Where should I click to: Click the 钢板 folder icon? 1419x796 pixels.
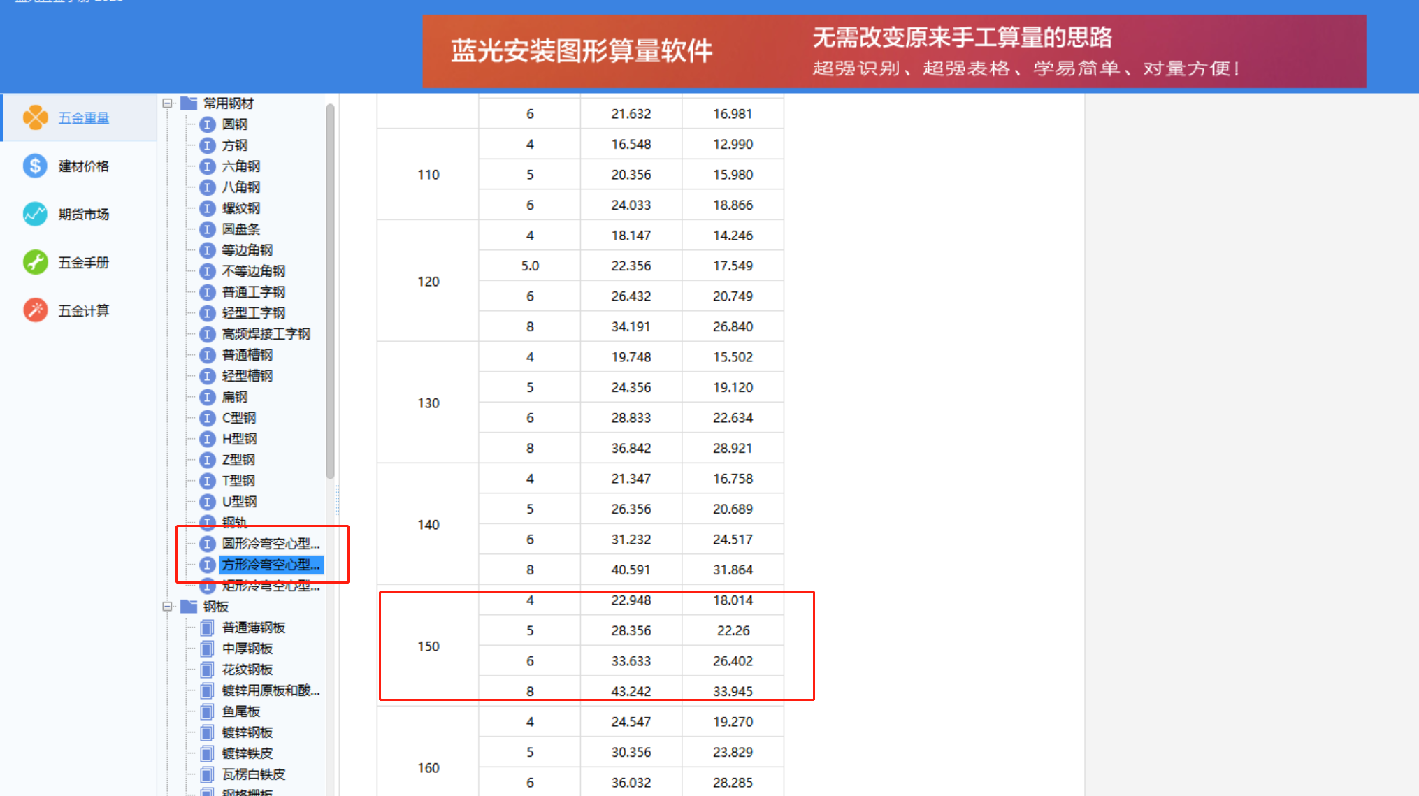pyautogui.click(x=189, y=606)
